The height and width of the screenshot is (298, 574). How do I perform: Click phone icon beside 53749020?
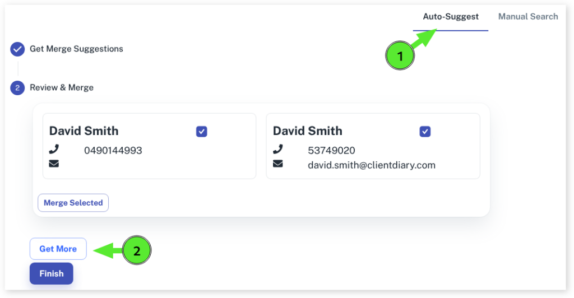(277, 150)
